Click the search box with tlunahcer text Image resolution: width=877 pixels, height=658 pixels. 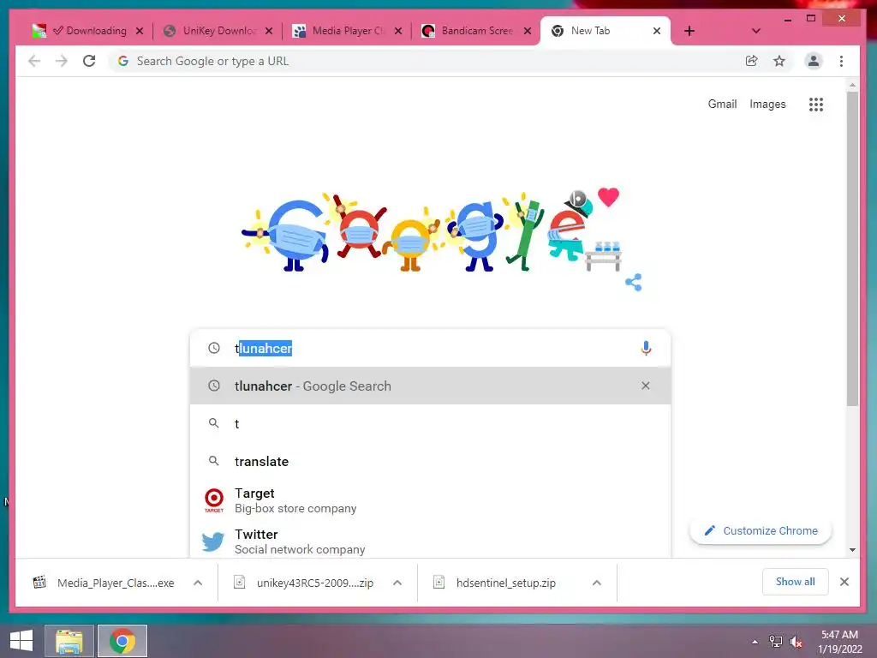430,348
